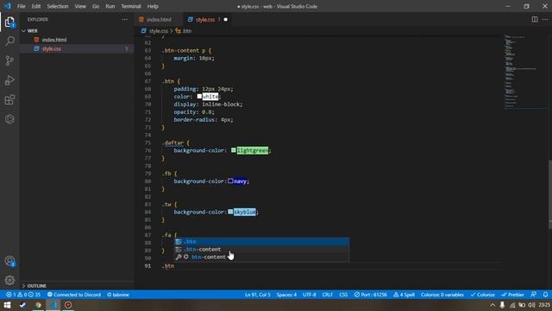Select the .btn-content autocomplete suggestion
The width and height of the screenshot is (552, 311).
(x=262, y=250)
